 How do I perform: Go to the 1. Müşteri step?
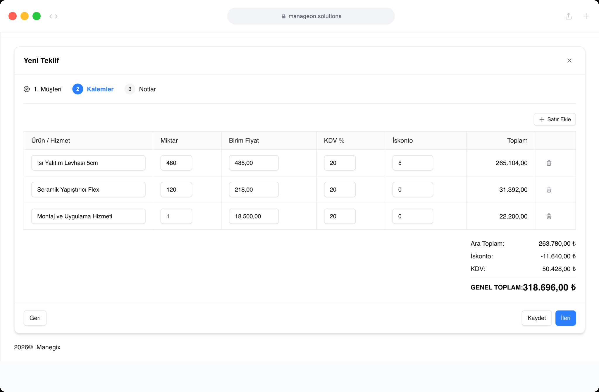(x=43, y=89)
